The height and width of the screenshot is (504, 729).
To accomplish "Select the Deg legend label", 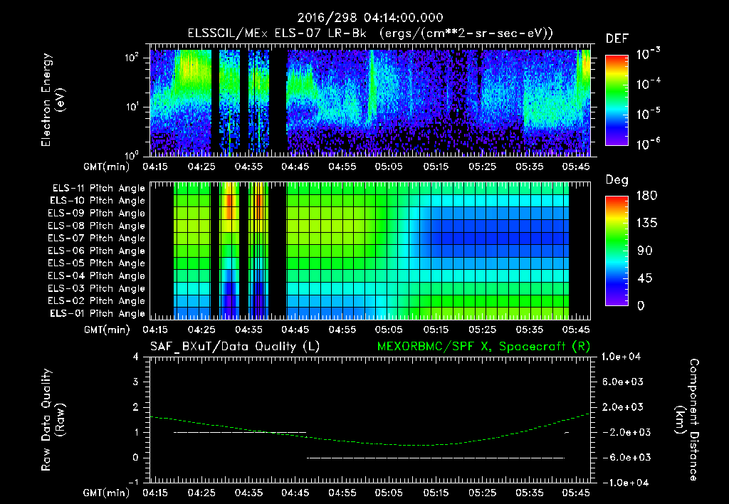I will tap(617, 180).
